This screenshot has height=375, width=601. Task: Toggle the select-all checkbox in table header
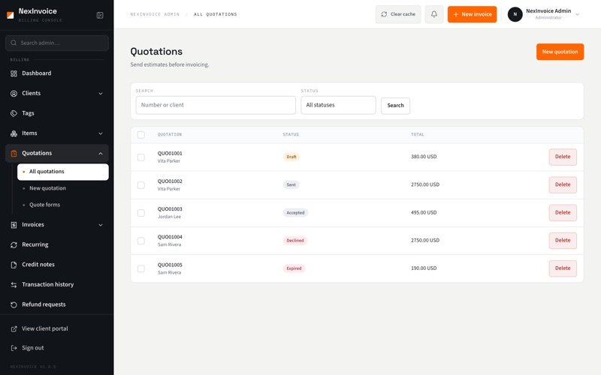tap(141, 135)
